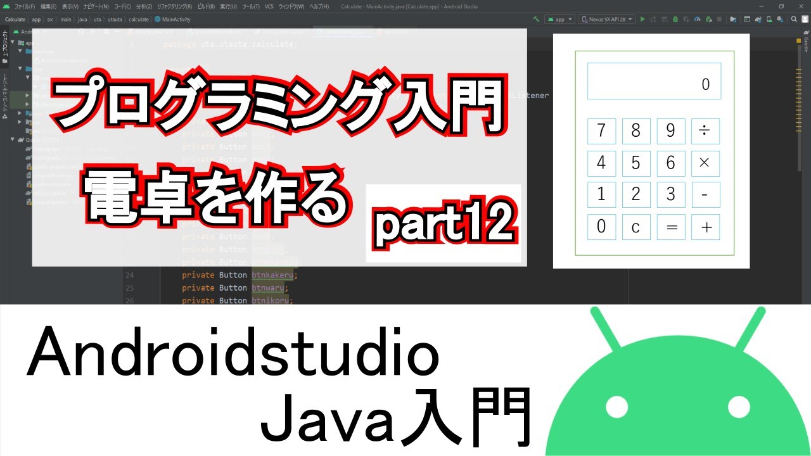Click the MainActivity breadcrumb

click(172, 19)
